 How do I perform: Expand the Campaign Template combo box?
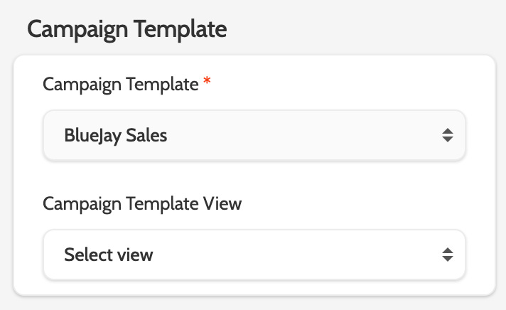pyautogui.click(x=254, y=135)
